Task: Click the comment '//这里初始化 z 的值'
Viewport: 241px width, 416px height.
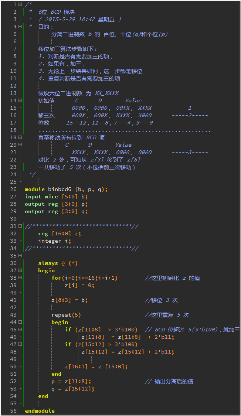Action: click(x=172, y=278)
